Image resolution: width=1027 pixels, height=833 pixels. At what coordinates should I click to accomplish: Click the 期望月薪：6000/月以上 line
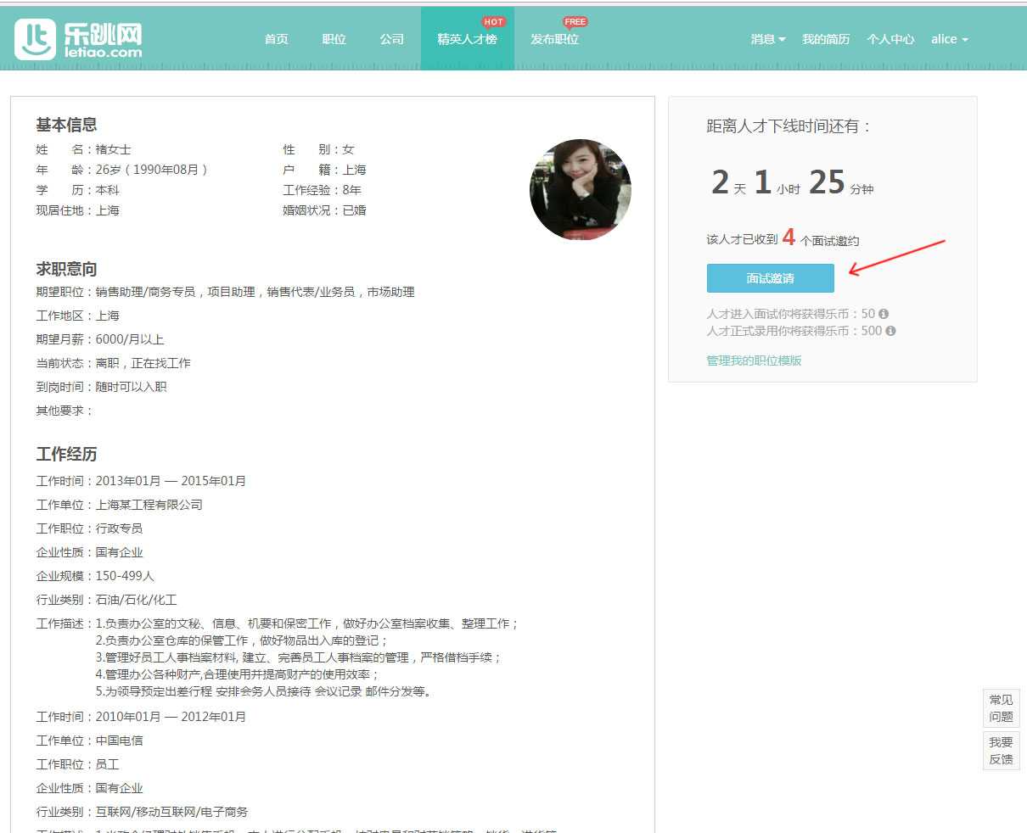(x=100, y=339)
